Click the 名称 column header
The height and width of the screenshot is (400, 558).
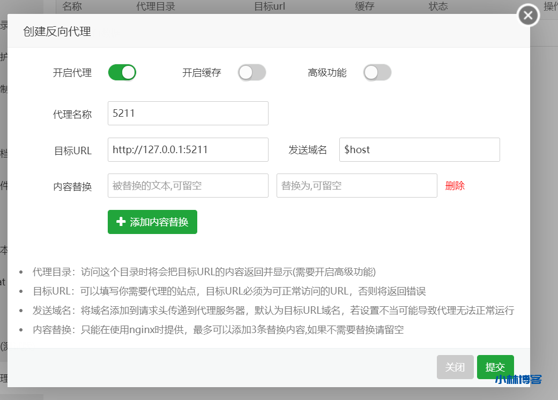point(72,6)
